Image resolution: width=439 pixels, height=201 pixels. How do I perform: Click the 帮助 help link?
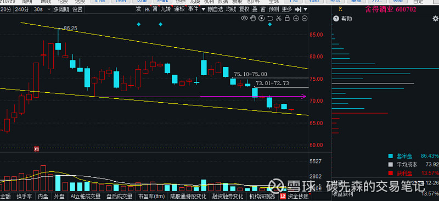click(x=347, y=19)
